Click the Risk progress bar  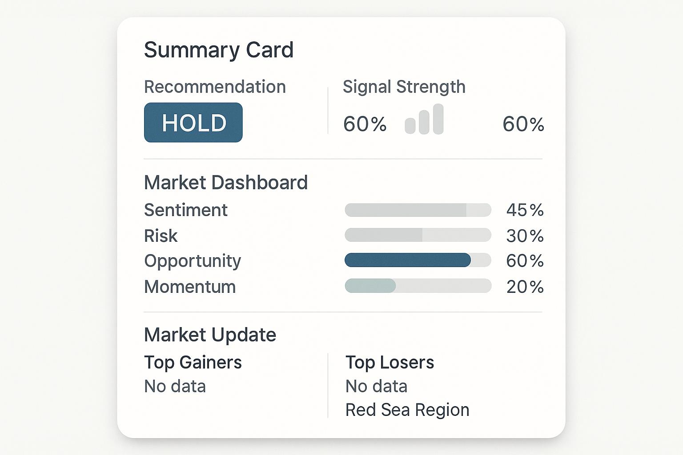click(x=418, y=235)
